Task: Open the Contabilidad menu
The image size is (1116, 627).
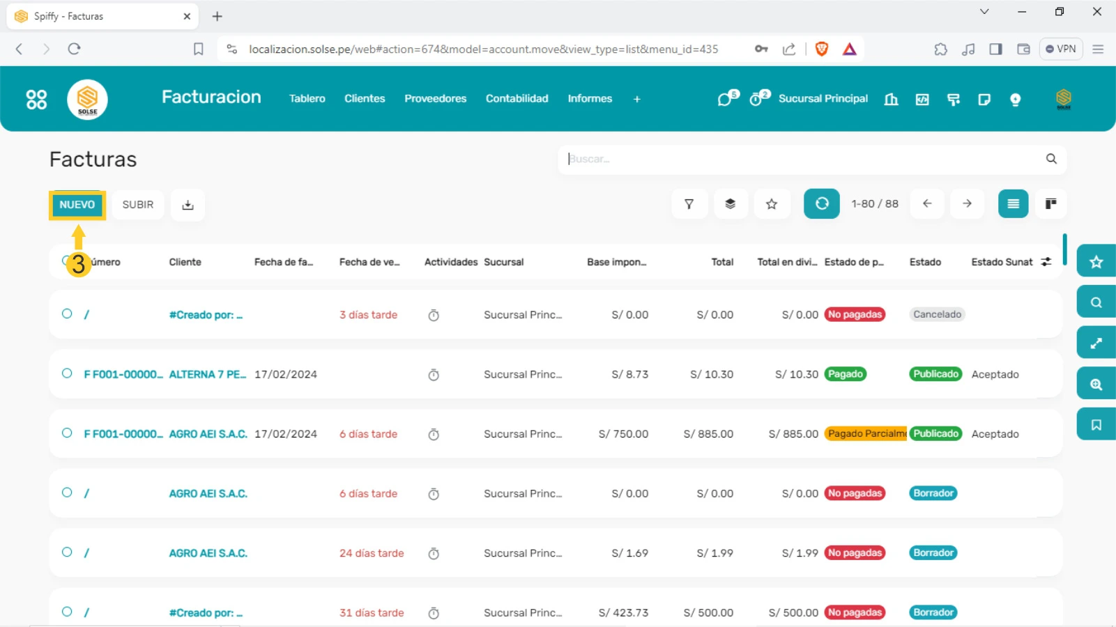Action: point(517,99)
